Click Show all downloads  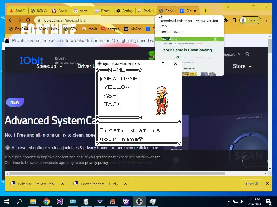click(x=252, y=184)
